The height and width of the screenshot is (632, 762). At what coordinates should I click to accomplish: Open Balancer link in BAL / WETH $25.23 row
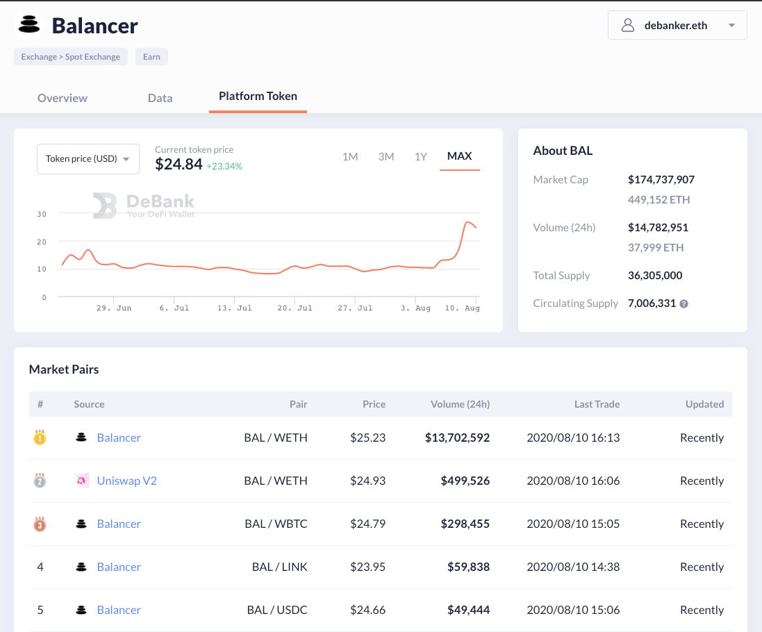point(119,438)
